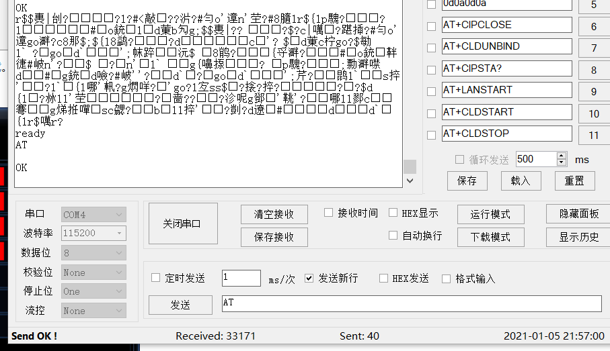Click the 保存接收 button

click(x=274, y=237)
